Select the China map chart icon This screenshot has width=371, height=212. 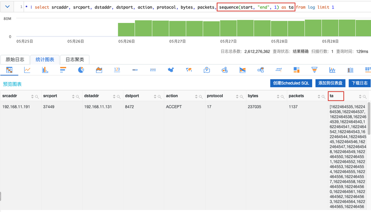pyautogui.click(x=171, y=70)
